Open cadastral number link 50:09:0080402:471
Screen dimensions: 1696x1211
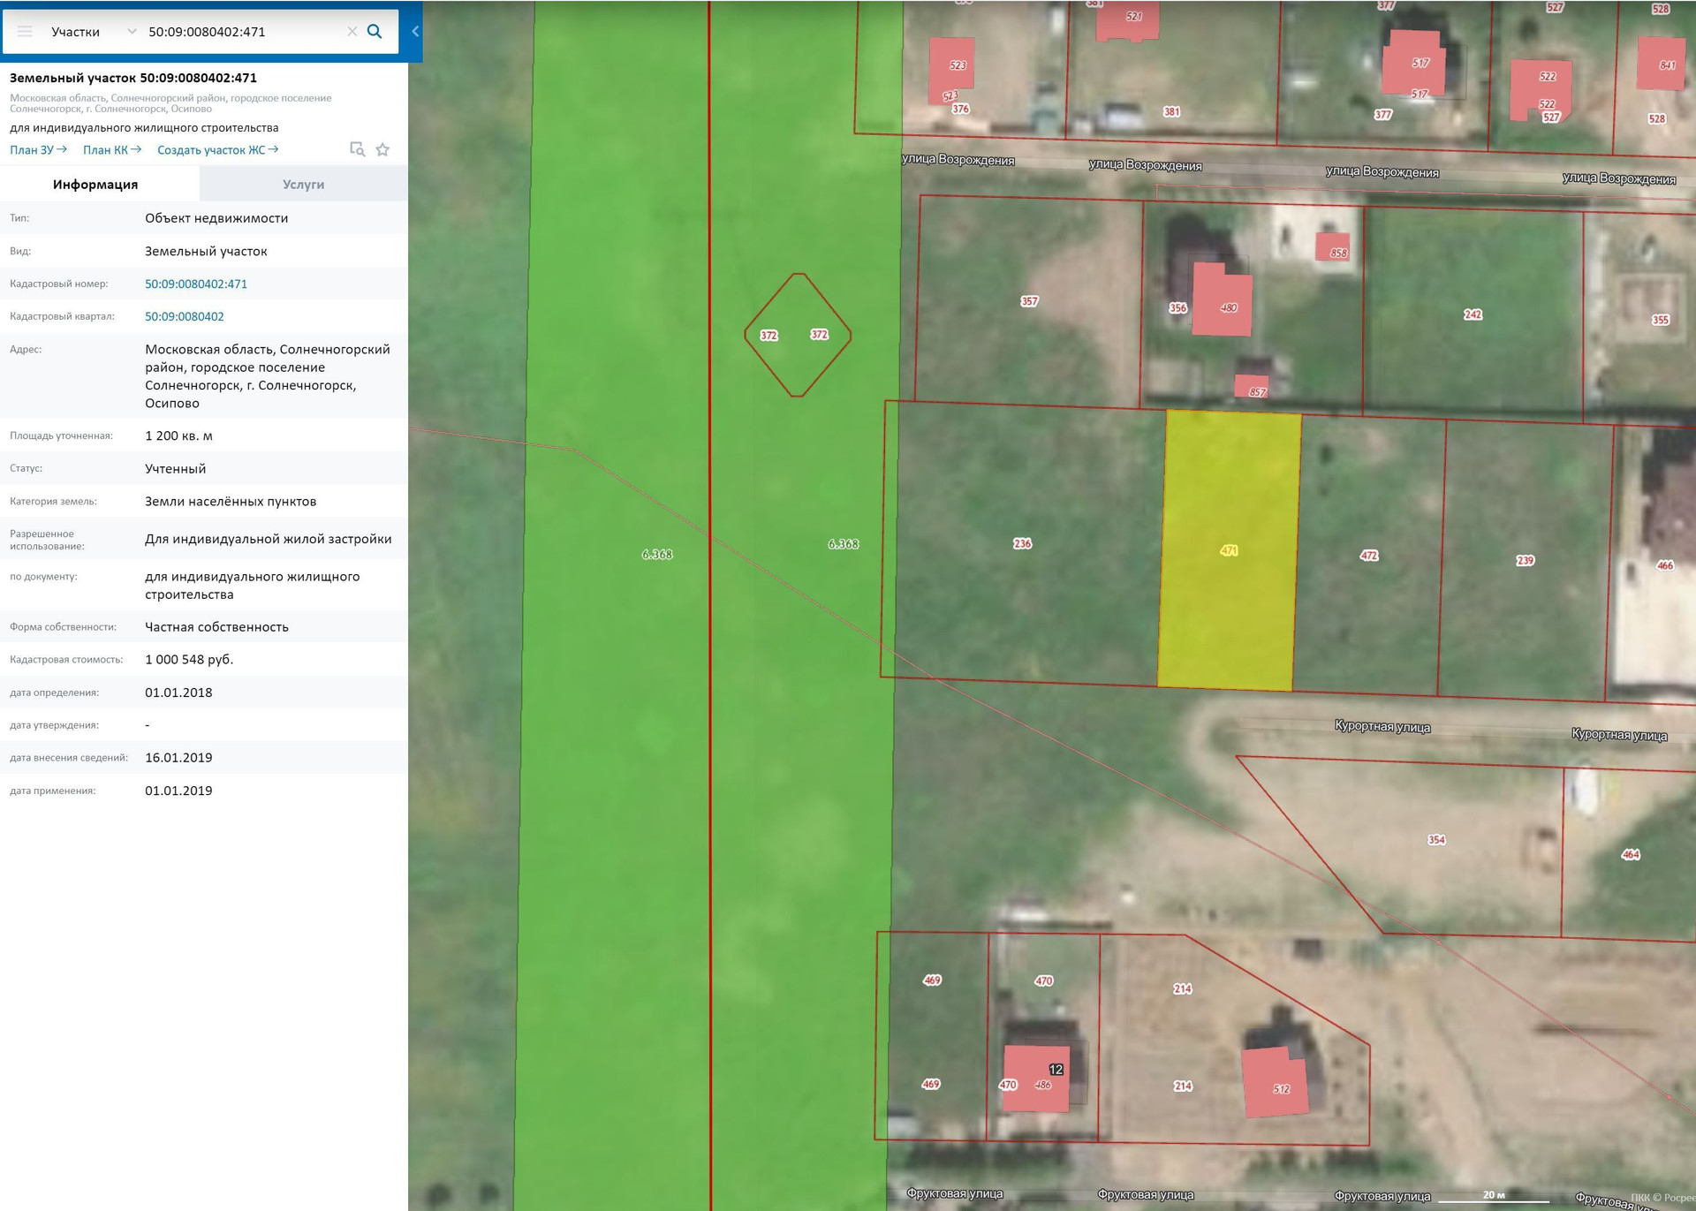click(x=196, y=284)
